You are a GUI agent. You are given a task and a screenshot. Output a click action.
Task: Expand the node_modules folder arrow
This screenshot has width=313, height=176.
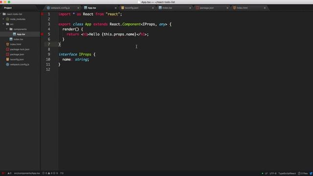pos(3,19)
